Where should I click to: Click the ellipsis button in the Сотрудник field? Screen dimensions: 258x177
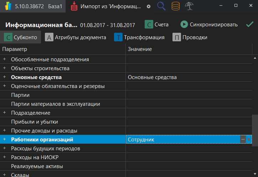coord(243,140)
